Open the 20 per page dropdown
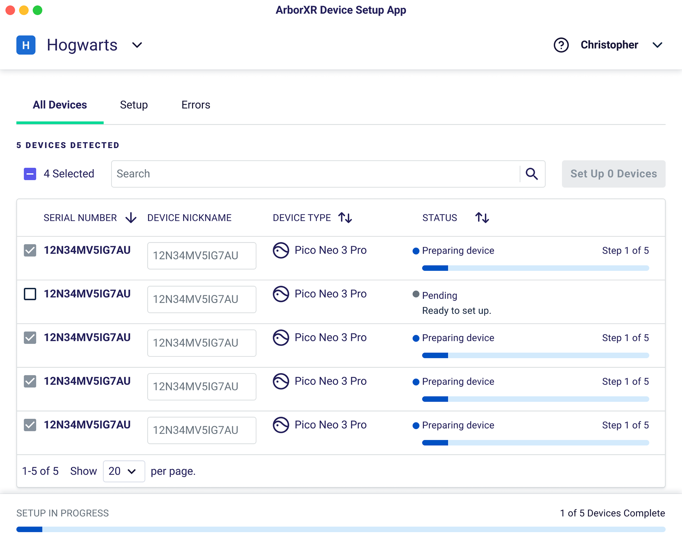This screenshot has width=682, height=543. point(124,471)
